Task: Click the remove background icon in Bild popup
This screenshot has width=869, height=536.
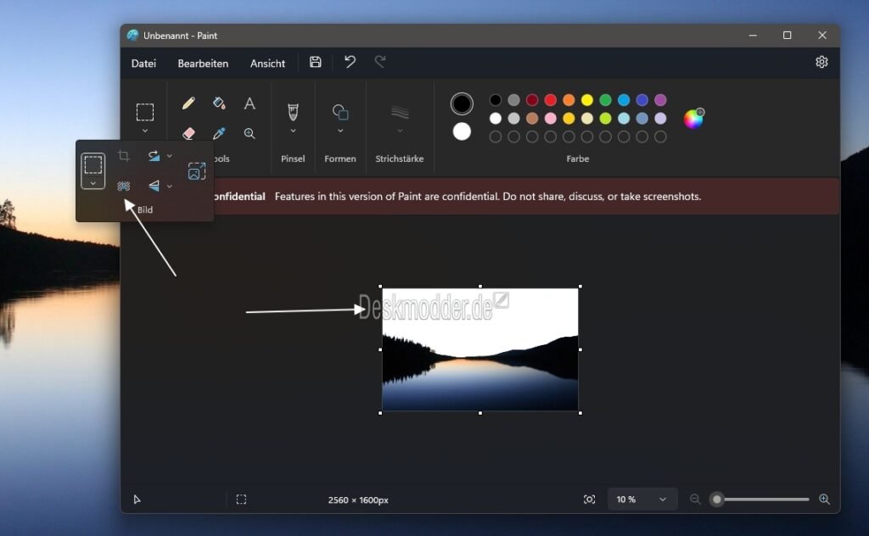Action: click(x=124, y=186)
